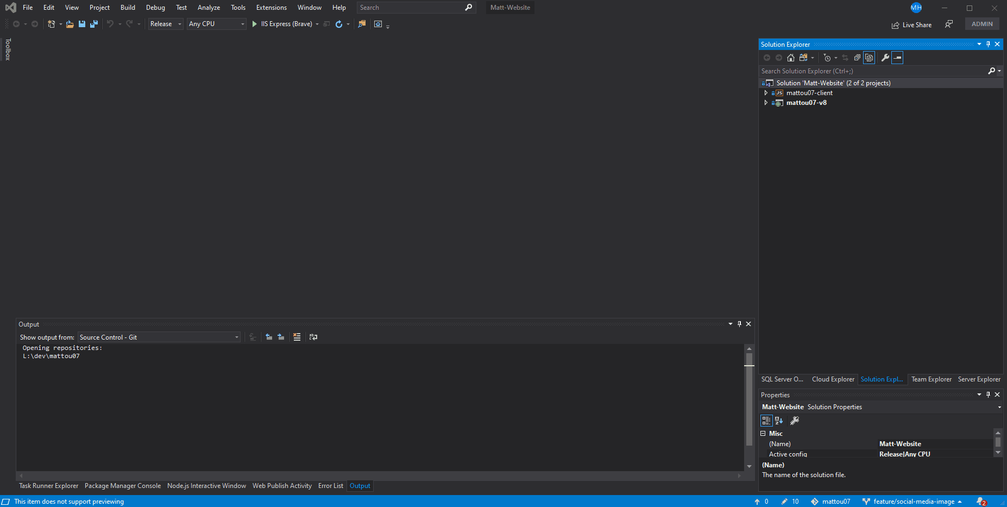The image size is (1007, 507).
Task: Pin the Output panel
Action: (x=739, y=324)
